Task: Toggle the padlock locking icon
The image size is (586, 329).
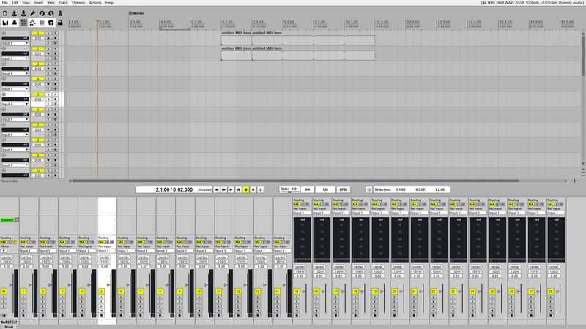Action: (60, 23)
